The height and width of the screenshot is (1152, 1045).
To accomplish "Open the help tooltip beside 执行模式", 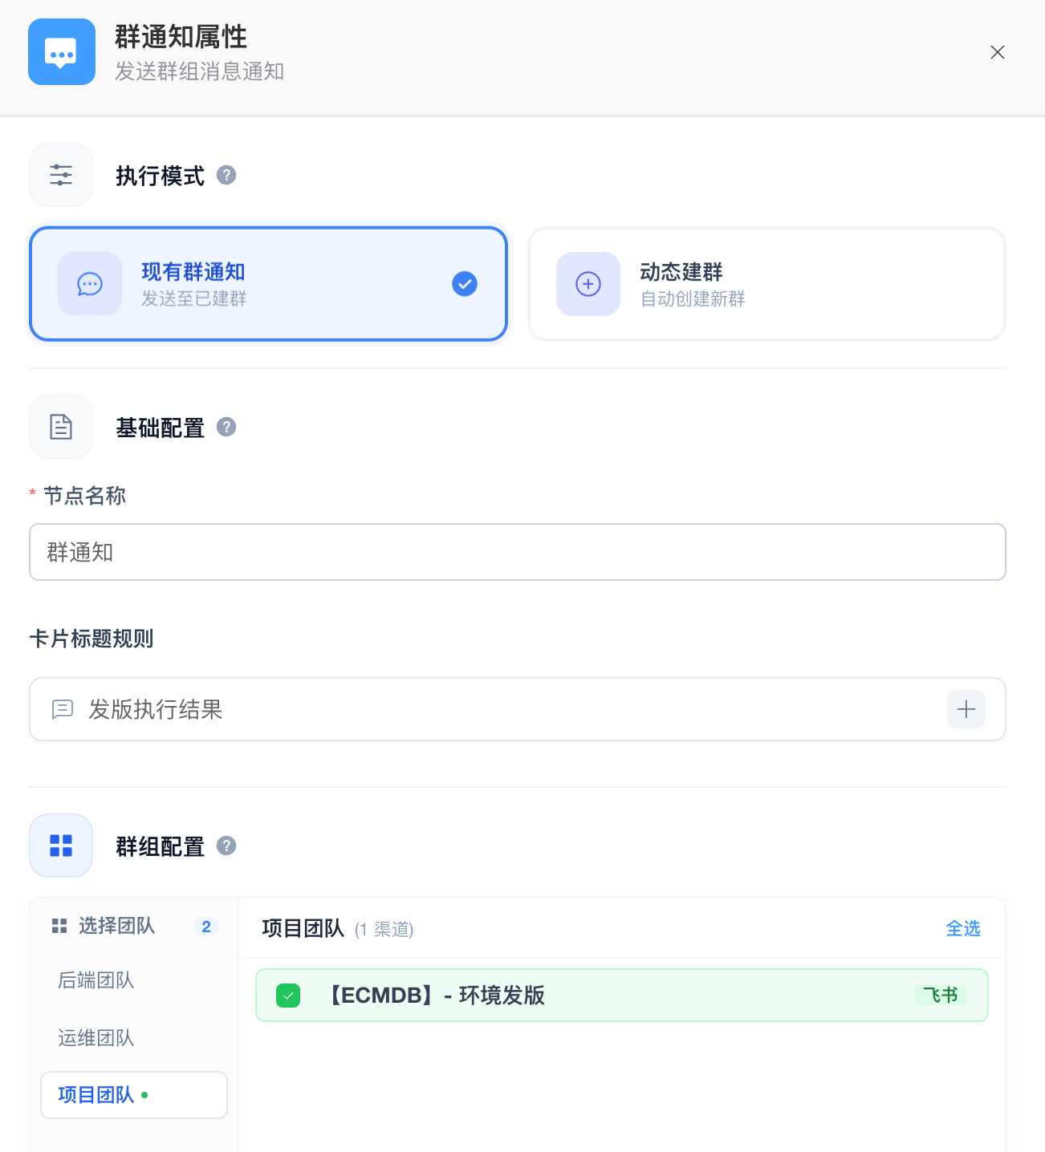I will [x=226, y=176].
